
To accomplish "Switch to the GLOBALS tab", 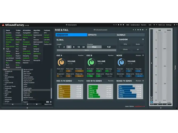I will pos(130,35).
